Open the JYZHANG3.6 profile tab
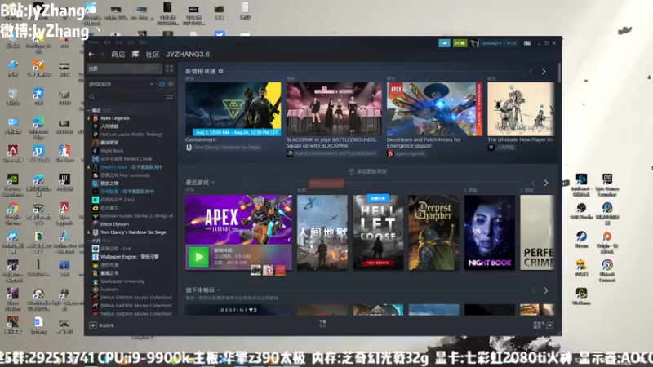The height and width of the screenshot is (367, 653). (x=188, y=54)
